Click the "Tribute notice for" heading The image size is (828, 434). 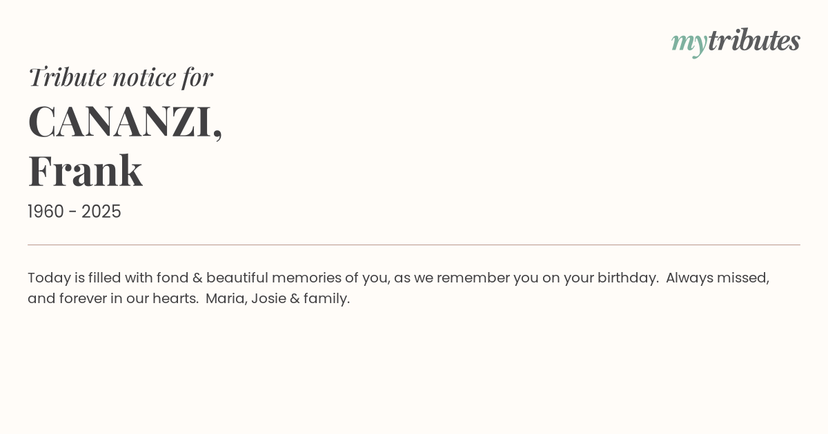pyautogui.click(x=120, y=77)
